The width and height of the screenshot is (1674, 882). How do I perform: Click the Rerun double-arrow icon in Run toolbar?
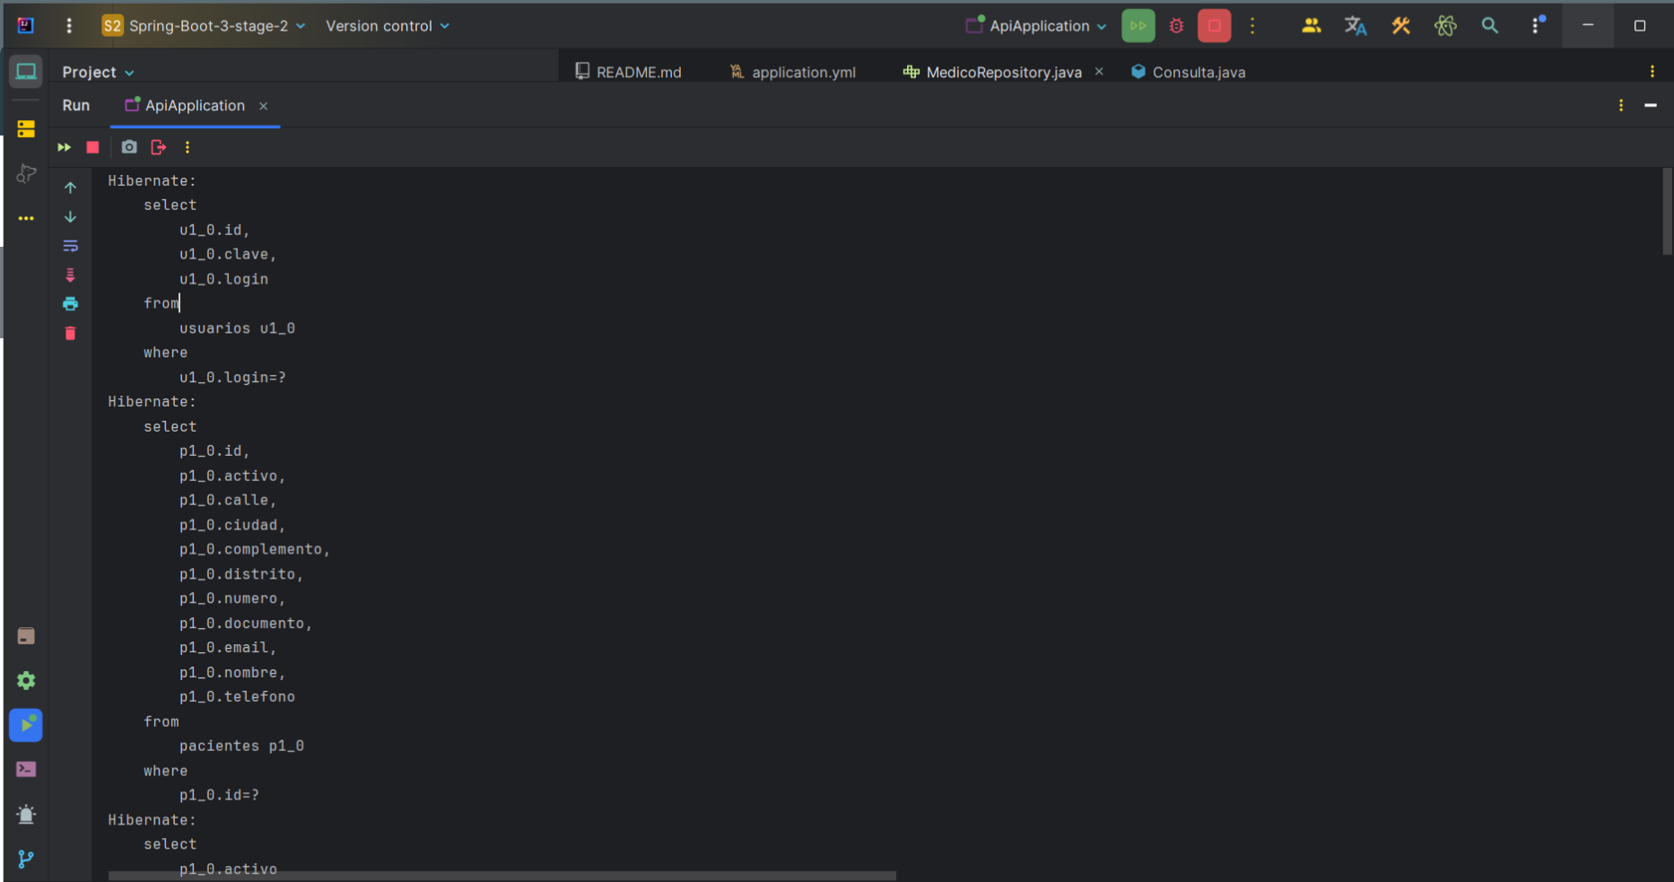click(x=64, y=147)
